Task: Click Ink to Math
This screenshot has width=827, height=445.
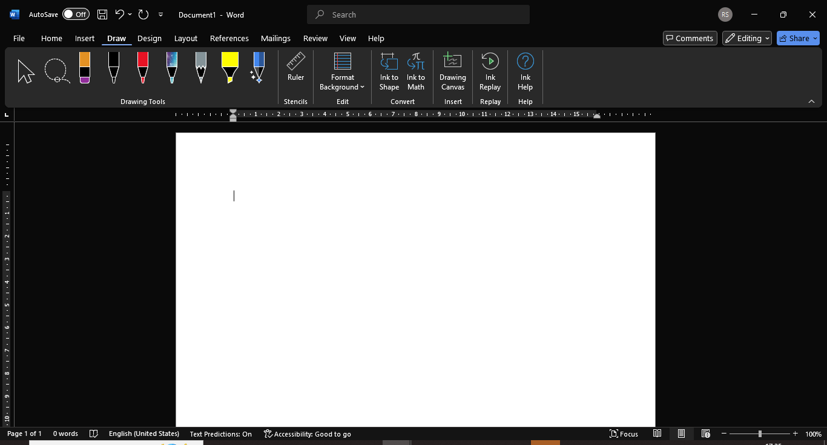Action: 416,71
